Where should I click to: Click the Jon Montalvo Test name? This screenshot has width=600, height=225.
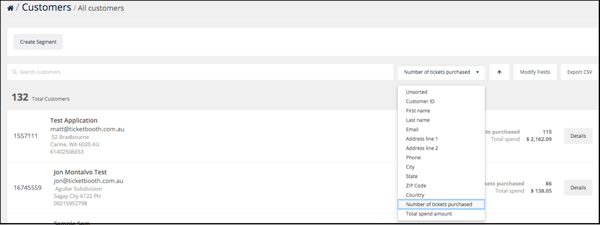(80, 172)
